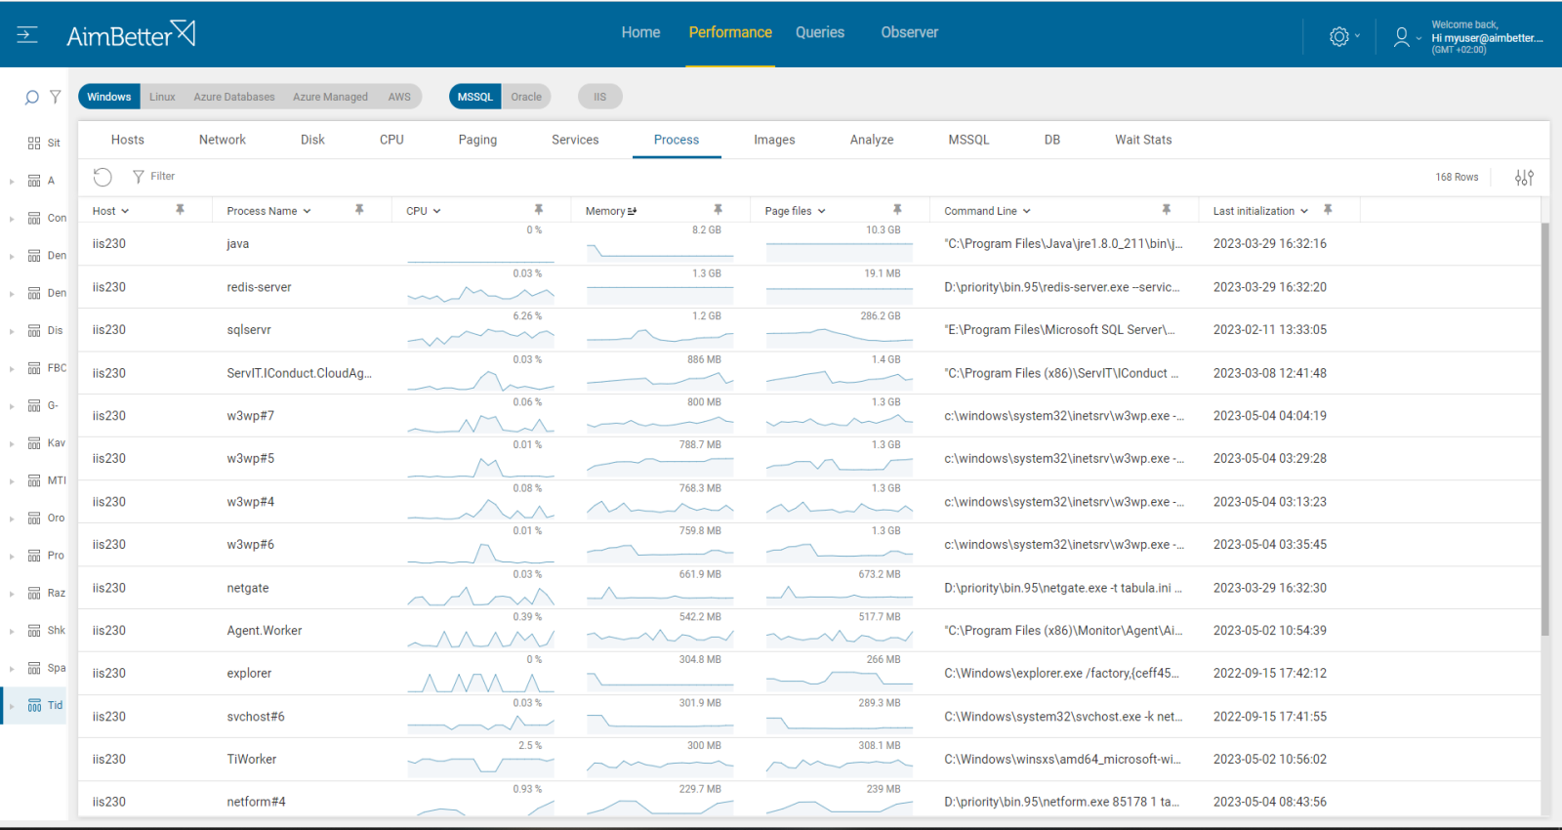Select the Con server icon in sidebar
1562x830 pixels.
click(34, 219)
